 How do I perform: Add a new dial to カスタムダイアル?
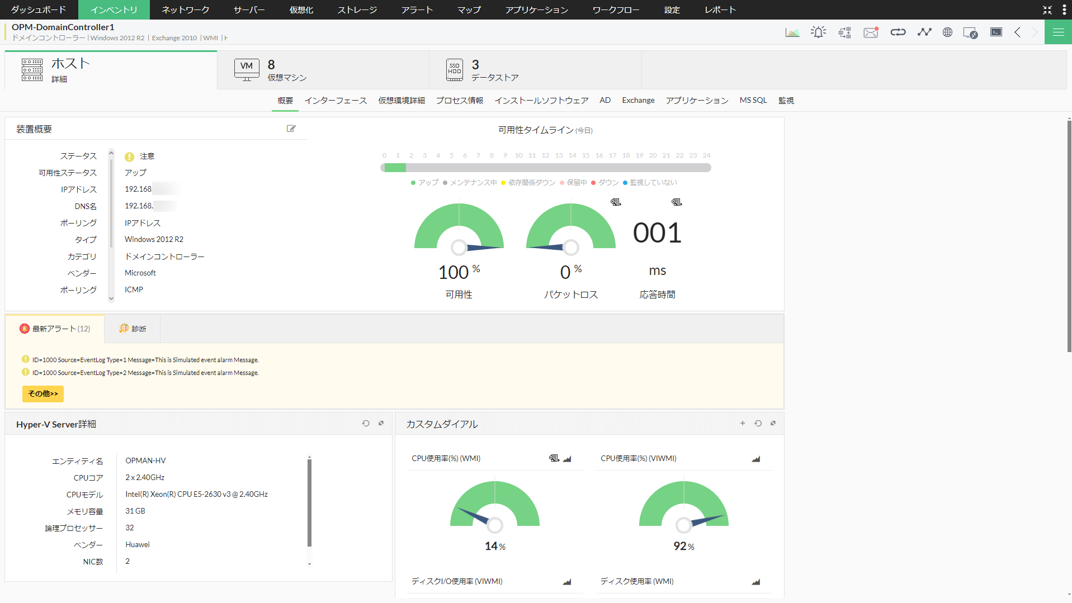click(743, 424)
